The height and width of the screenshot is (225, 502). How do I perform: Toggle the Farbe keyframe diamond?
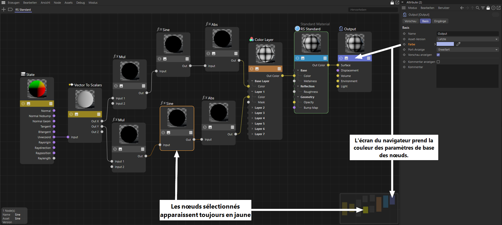404,44
